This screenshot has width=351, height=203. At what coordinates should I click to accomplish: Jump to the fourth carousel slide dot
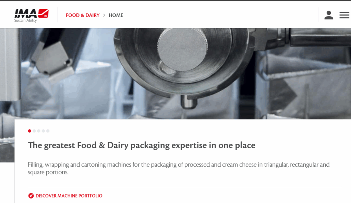tap(43, 131)
